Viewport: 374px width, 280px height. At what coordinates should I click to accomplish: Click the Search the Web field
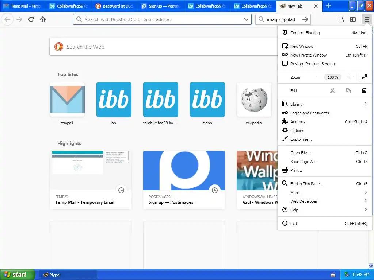click(163, 47)
